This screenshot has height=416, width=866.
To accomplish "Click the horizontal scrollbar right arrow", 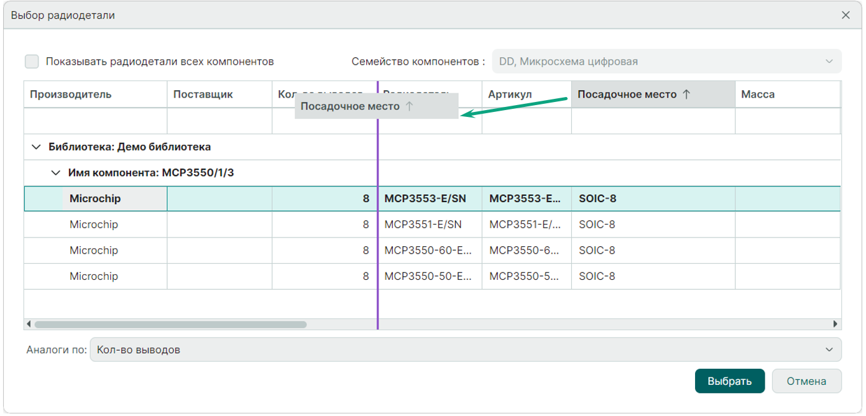I will [x=836, y=324].
